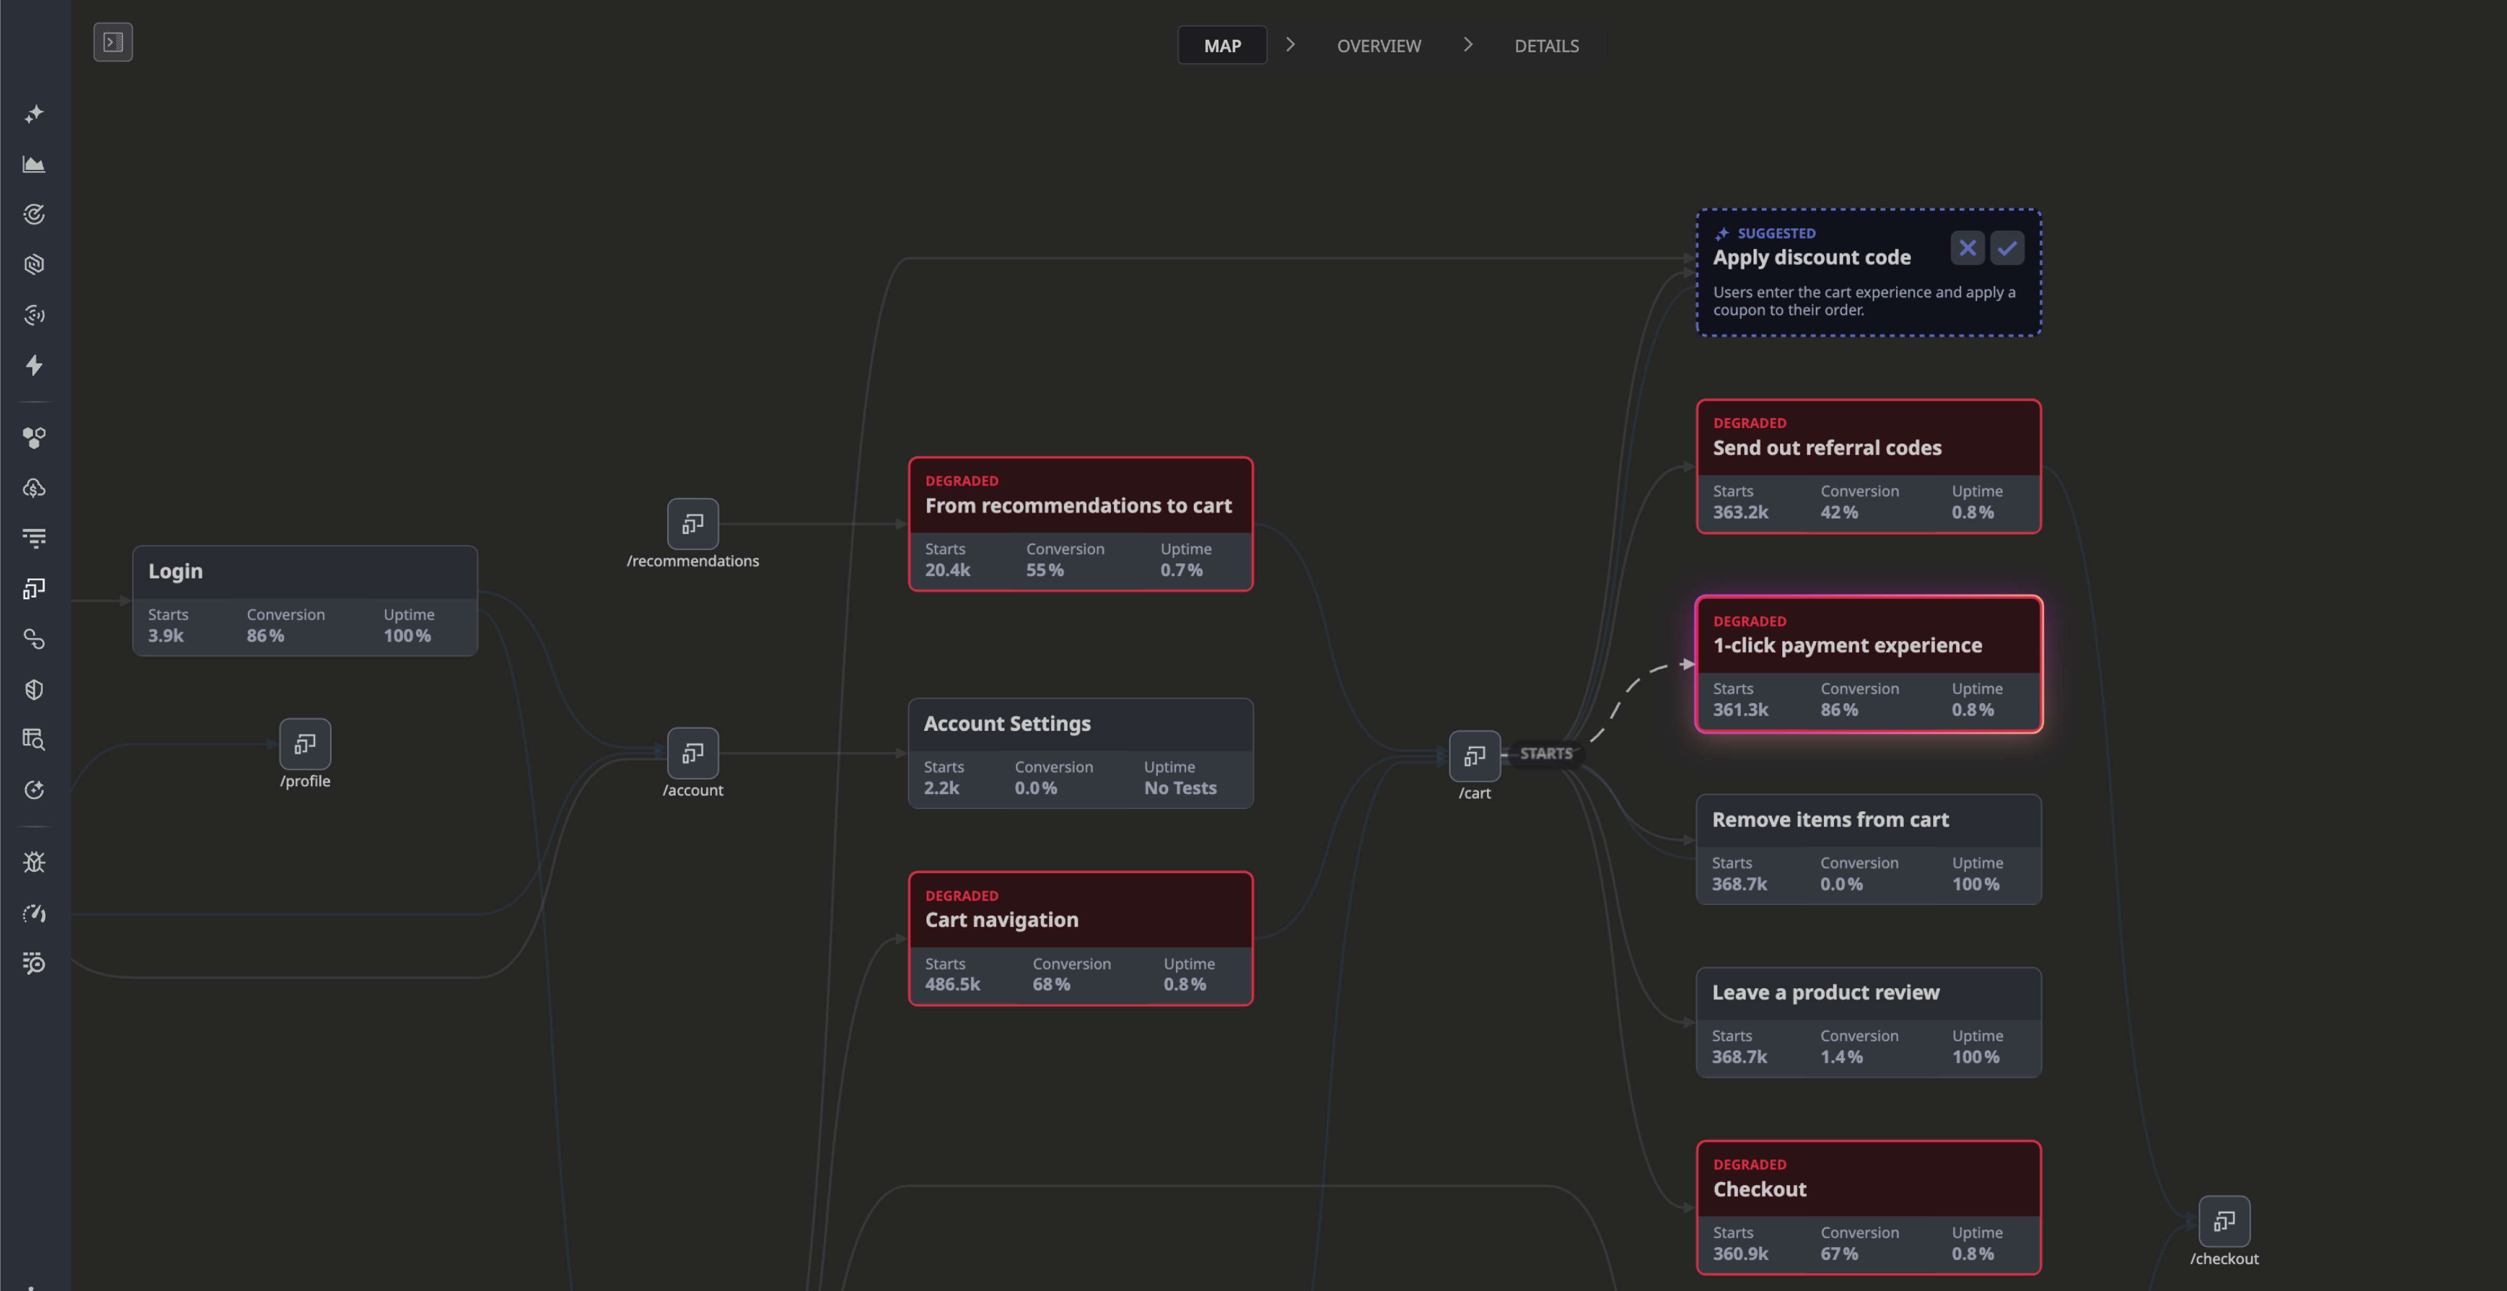Dismiss the Apply discount code suggestion
The height and width of the screenshot is (1291, 2507).
tap(1967, 248)
